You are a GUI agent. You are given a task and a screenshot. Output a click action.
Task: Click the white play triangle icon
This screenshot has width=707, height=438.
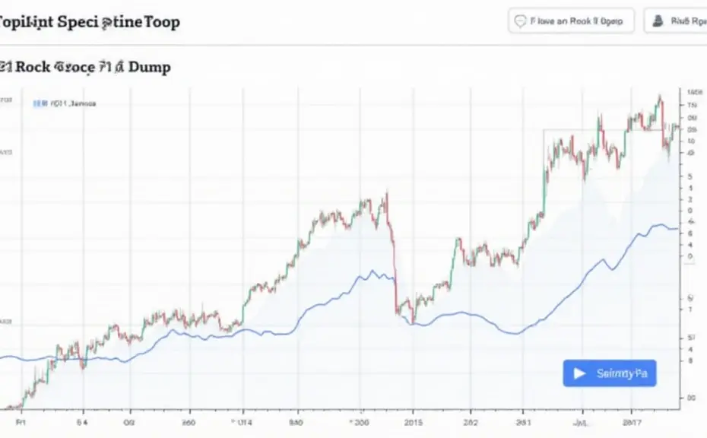579,373
